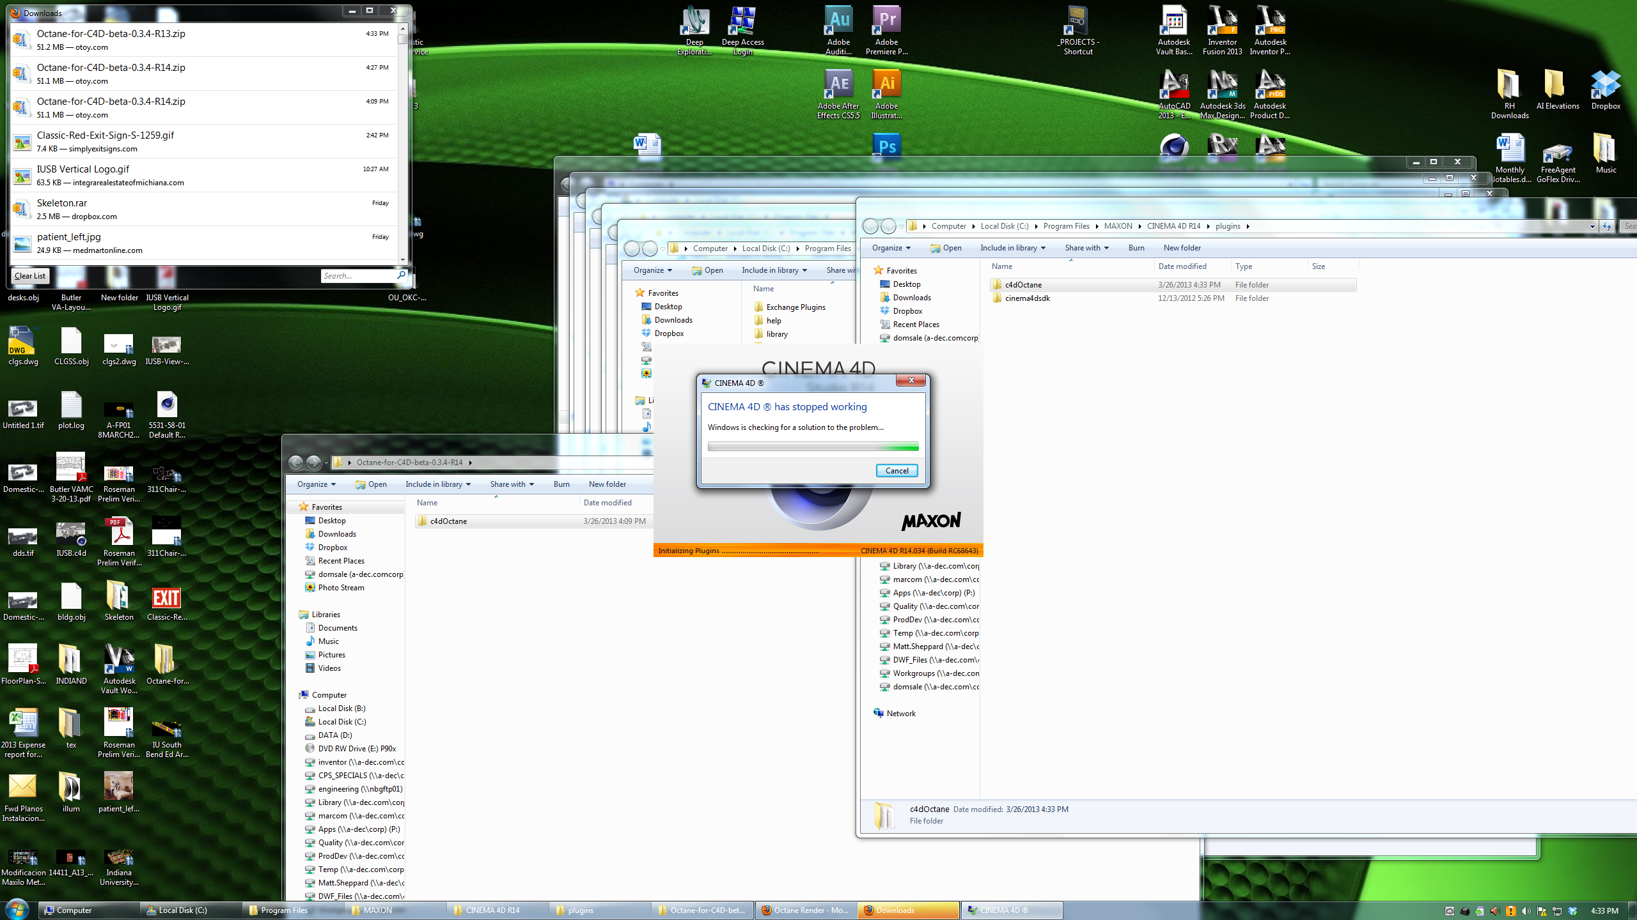Click the Dropbox desktop folder icon
Viewport: 1637px width, 920px height.
pyautogui.click(x=1606, y=89)
